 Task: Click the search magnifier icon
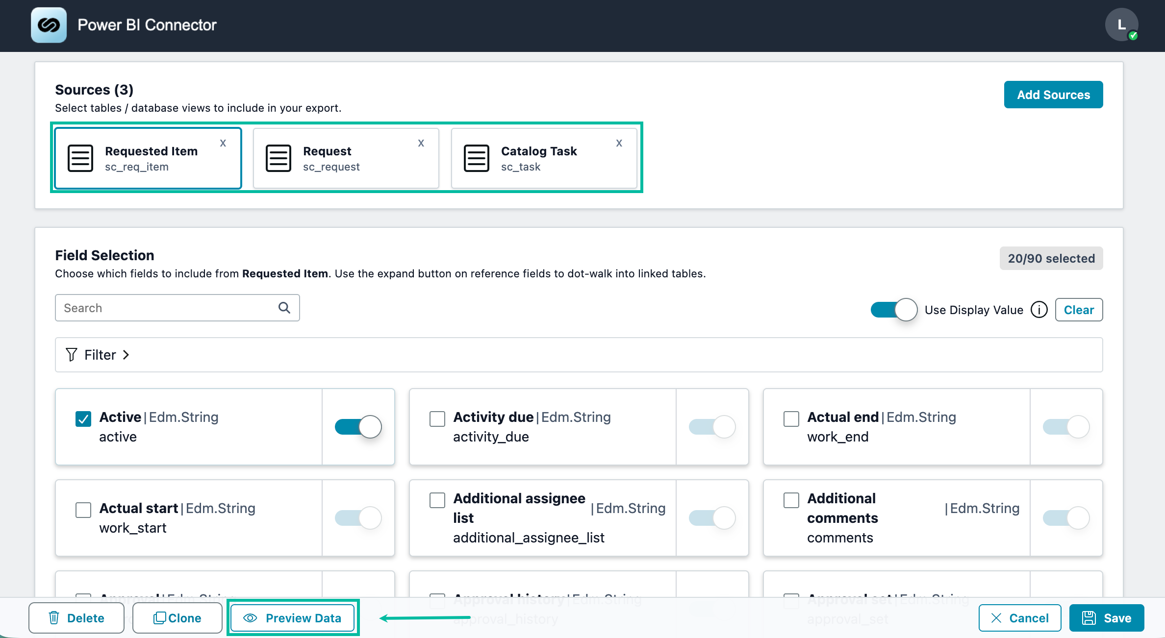click(x=284, y=308)
